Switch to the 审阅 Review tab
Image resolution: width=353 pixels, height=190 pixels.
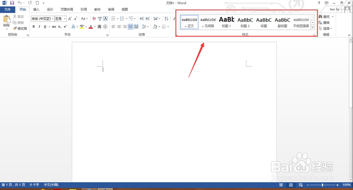click(111, 10)
